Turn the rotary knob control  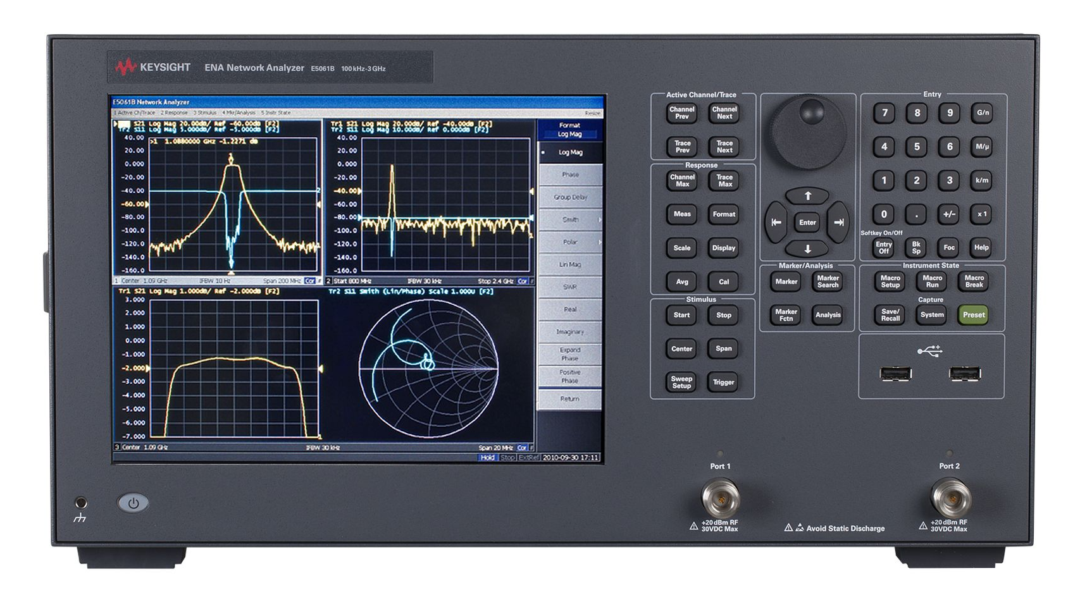tap(808, 132)
